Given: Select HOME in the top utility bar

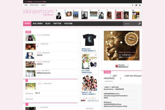Looking at the screenshot, I should [26, 5].
